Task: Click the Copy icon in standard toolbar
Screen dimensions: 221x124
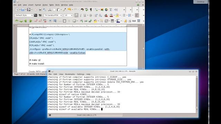Action: pos(54,10)
